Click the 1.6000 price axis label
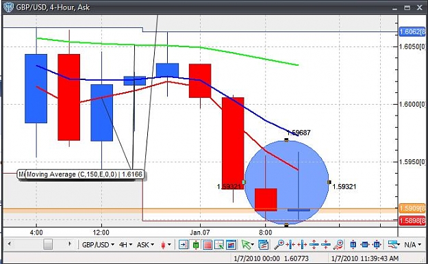The height and width of the screenshot is (264, 428). [412, 104]
